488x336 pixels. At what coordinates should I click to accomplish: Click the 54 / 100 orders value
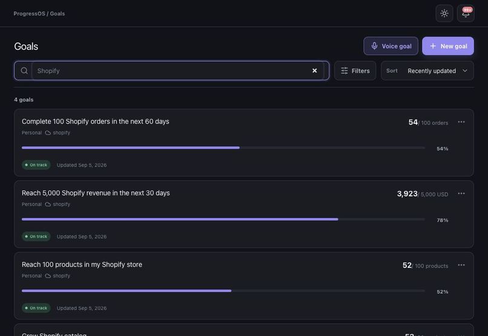tap(428, 122)
